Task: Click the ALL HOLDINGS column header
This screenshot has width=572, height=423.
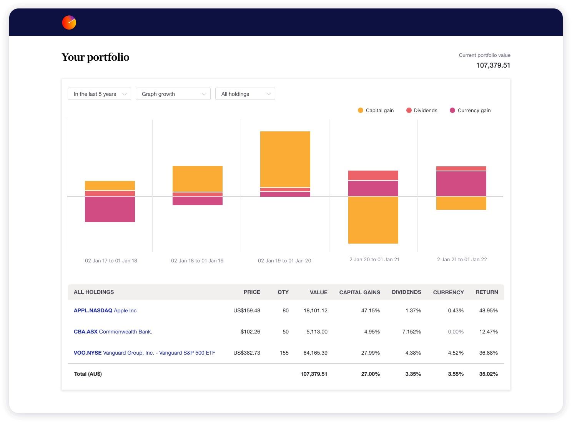Action: [x=94, y=292]
